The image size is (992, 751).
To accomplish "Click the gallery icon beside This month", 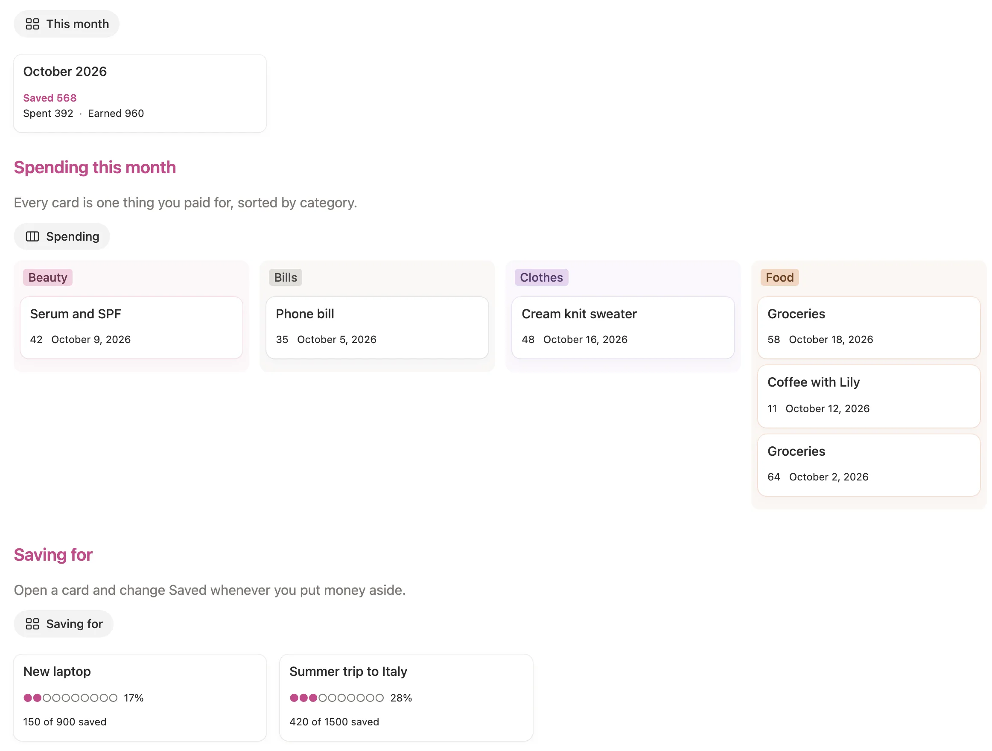I will (32, 24).
